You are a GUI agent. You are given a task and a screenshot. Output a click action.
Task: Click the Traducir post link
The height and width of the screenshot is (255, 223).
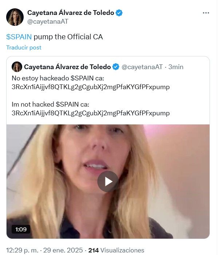(24, 48)
